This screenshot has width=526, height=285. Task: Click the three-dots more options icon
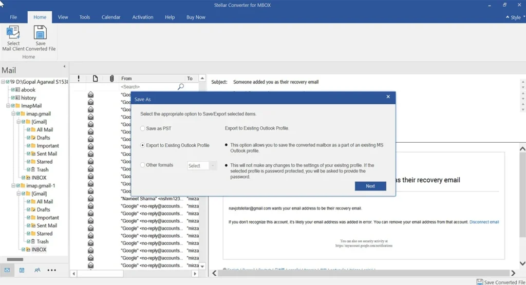click(x=52, y=270)
